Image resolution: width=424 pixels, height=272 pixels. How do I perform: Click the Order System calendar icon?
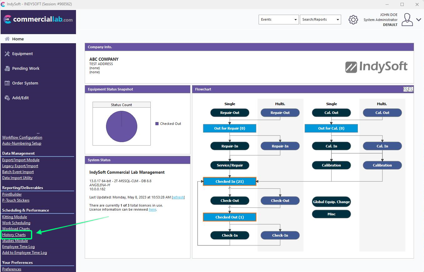coord(7,83)
